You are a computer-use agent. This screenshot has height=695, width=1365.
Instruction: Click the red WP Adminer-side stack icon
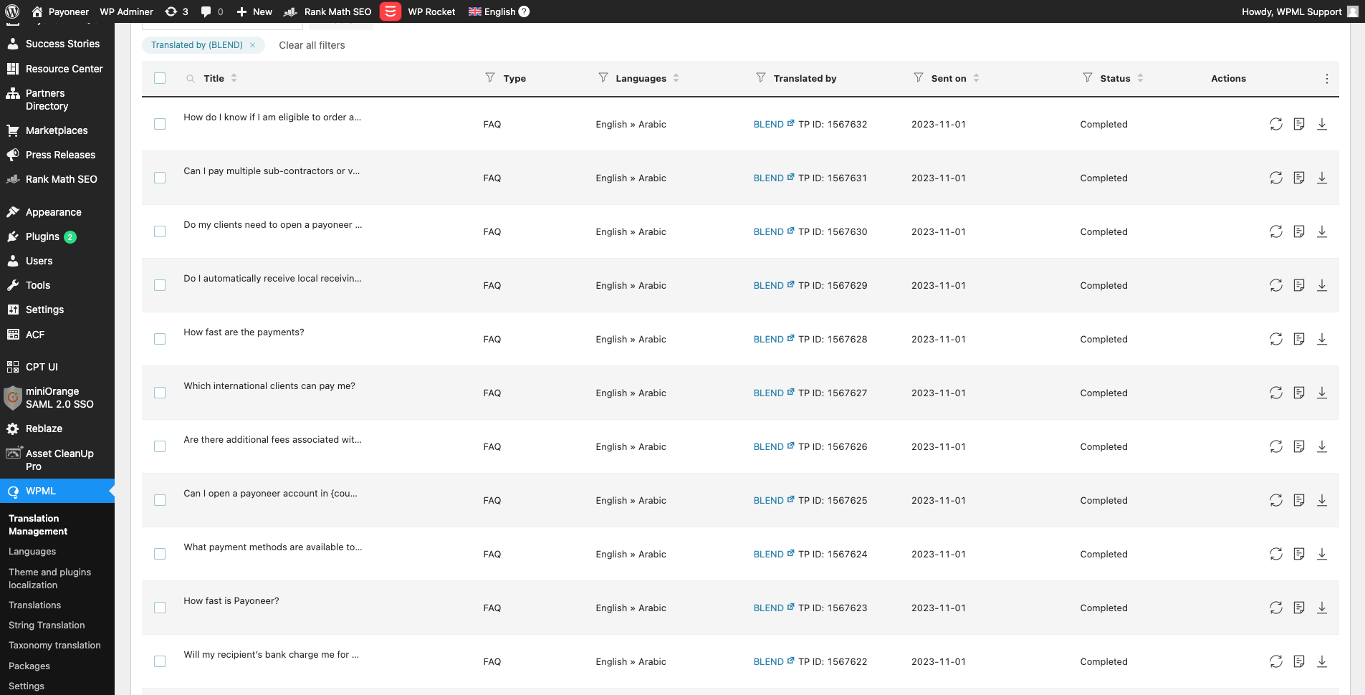tap(391, 11)
